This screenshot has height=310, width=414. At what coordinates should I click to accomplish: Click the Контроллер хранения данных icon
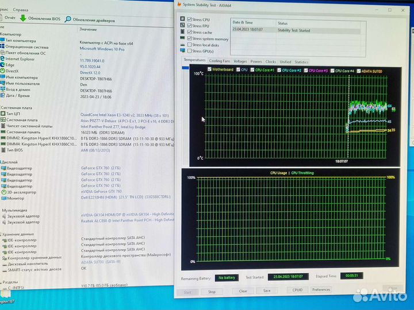pos(5,258)
